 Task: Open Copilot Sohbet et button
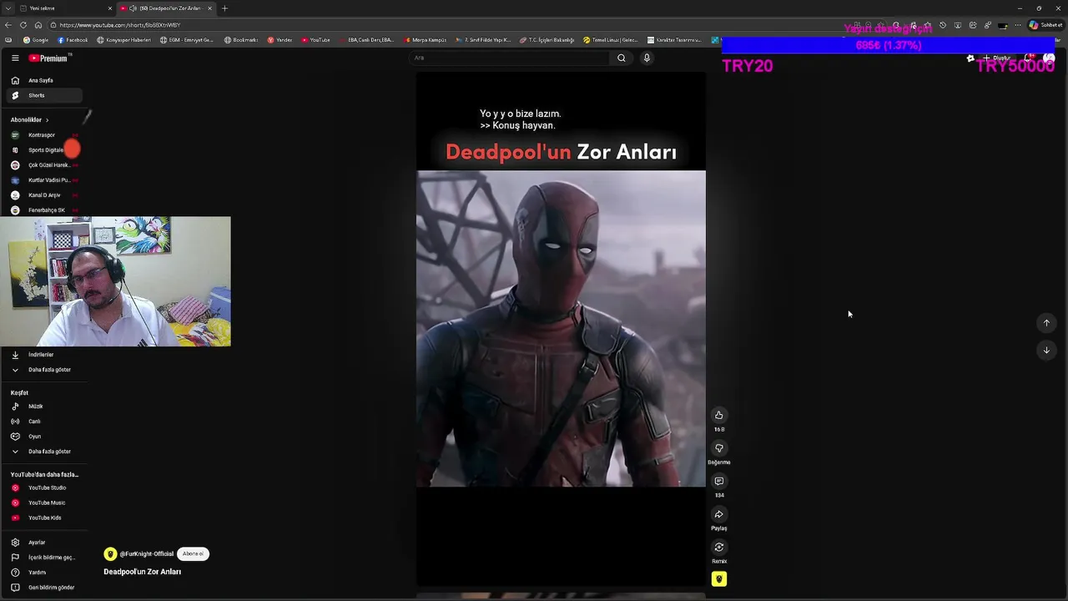[x=1046, y=25]
